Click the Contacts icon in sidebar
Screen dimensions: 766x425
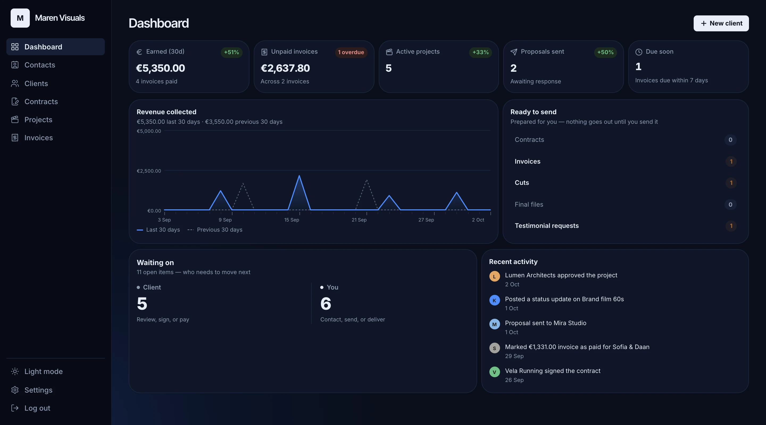(15, 65)
